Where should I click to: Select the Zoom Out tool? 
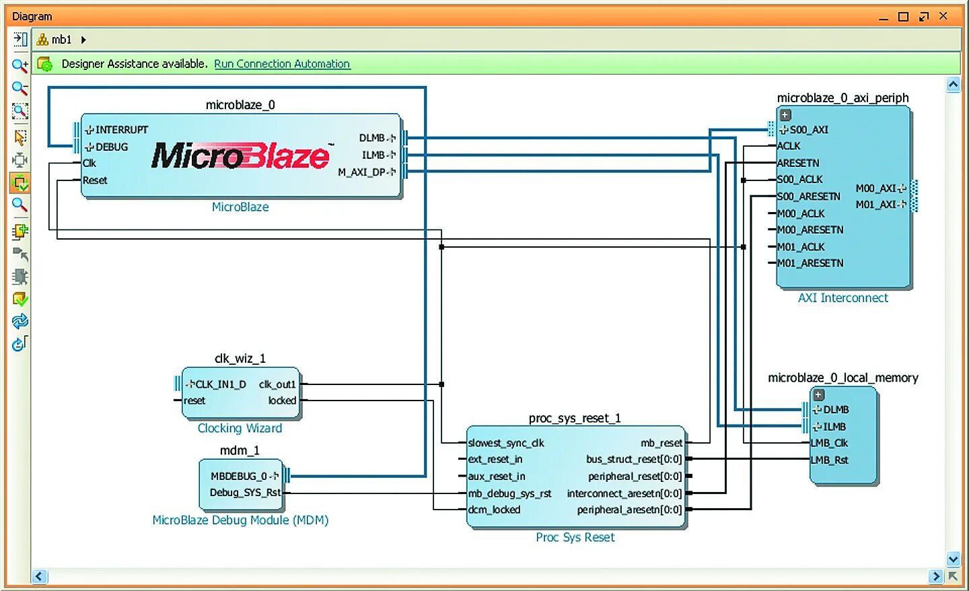[20, 88]
